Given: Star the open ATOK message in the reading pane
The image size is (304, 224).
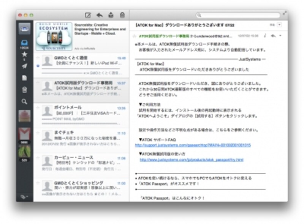Looking at the screenshot, I should (135, 36).
